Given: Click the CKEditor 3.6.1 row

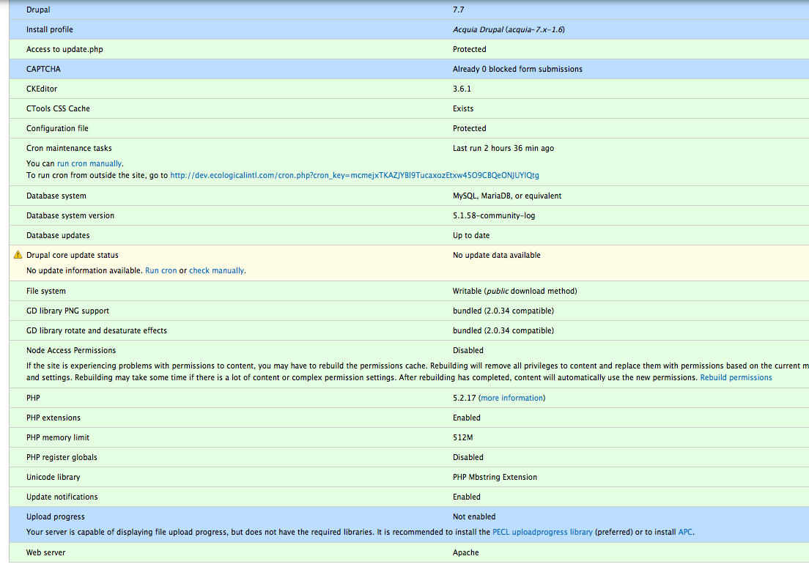Looking at the screenshot, I should (409, 89).
